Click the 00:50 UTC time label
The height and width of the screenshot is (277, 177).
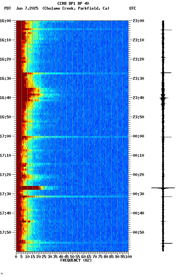pyautogui.click(x=139, y=232)
